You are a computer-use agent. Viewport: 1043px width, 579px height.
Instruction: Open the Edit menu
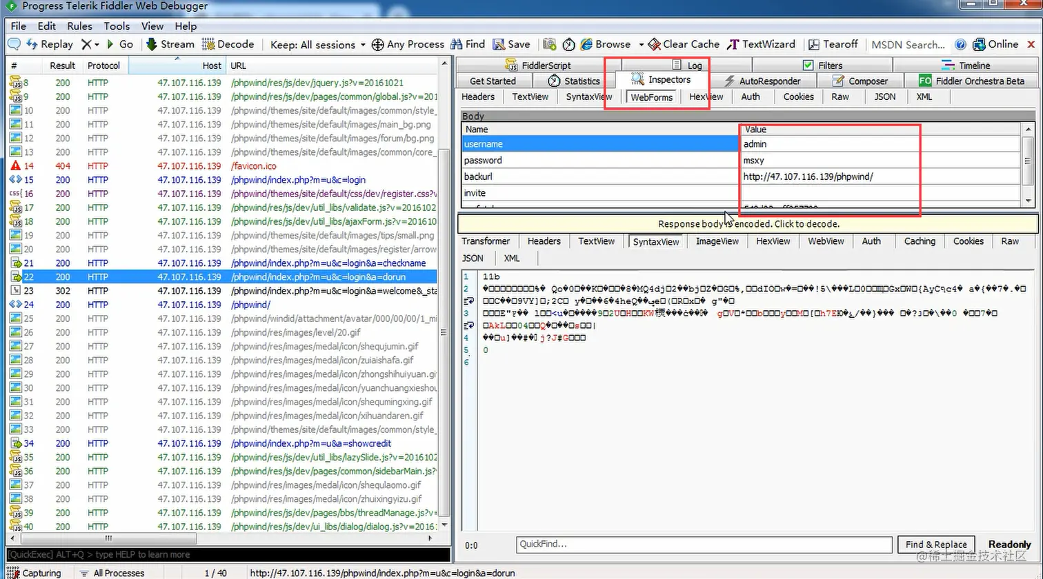(x=47, y=26)
